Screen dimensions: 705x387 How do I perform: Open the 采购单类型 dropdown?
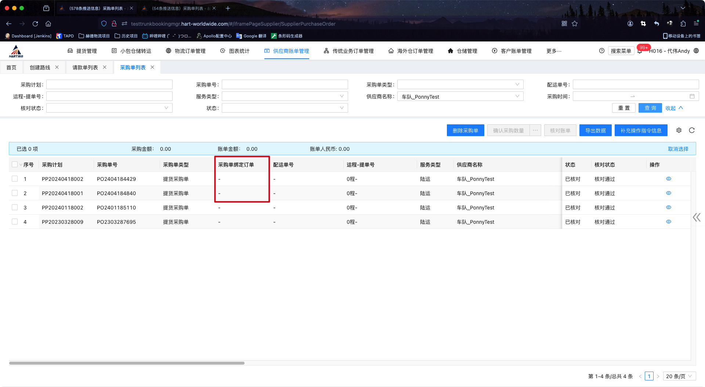460,85
